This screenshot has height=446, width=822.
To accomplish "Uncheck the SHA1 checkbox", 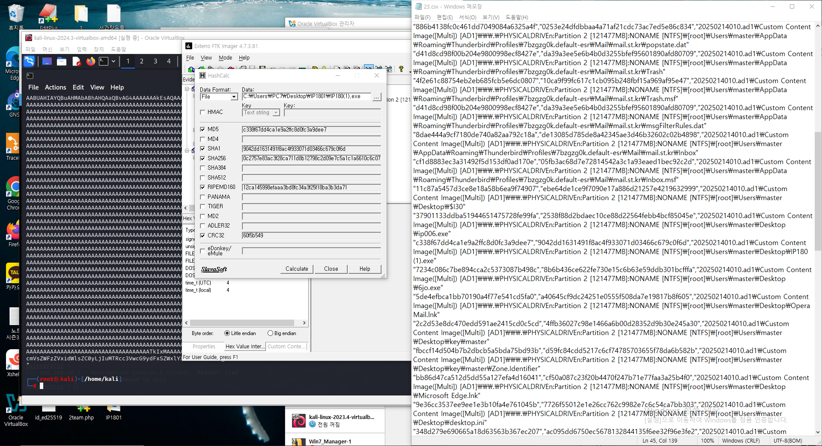I will pyautogui.click(x=203, y=149).
